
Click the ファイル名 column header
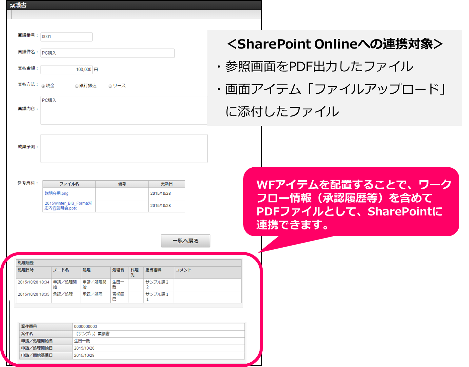tap(69, 184)
